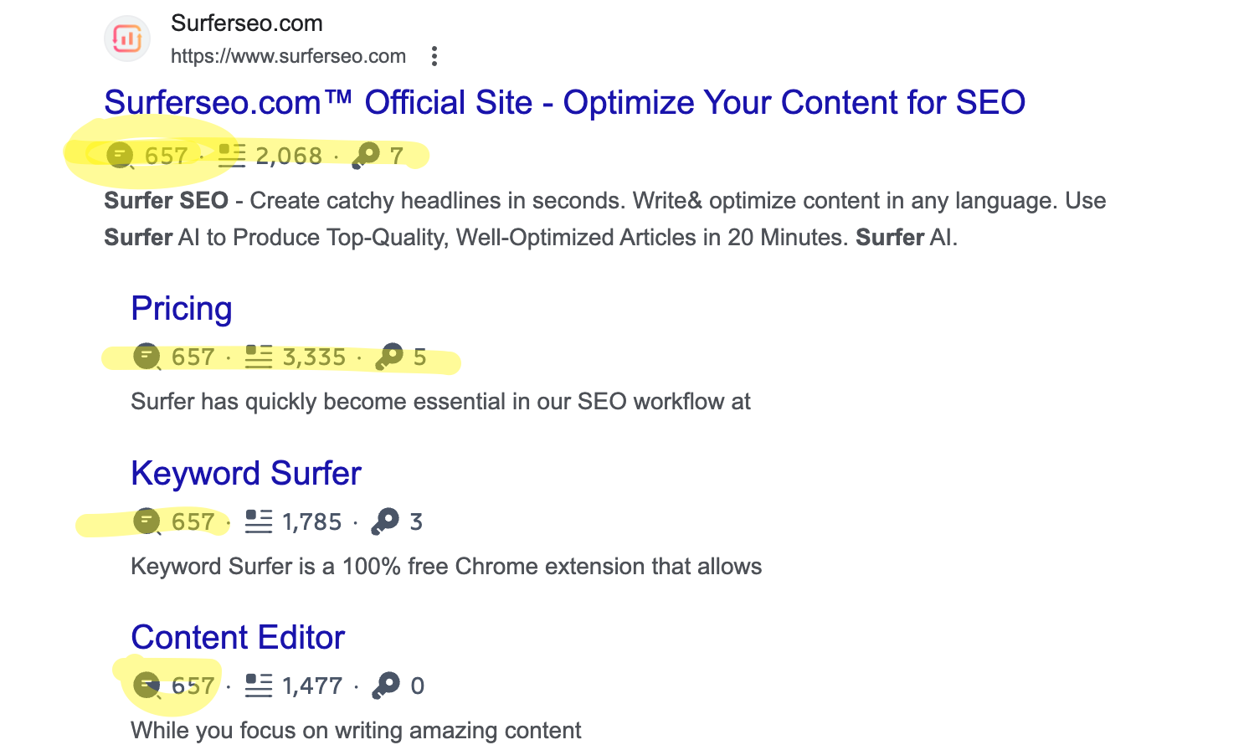Click the word count icon beside 3,335
Image resolution: width=1249 pixels, height=750 pixels.
259,357
